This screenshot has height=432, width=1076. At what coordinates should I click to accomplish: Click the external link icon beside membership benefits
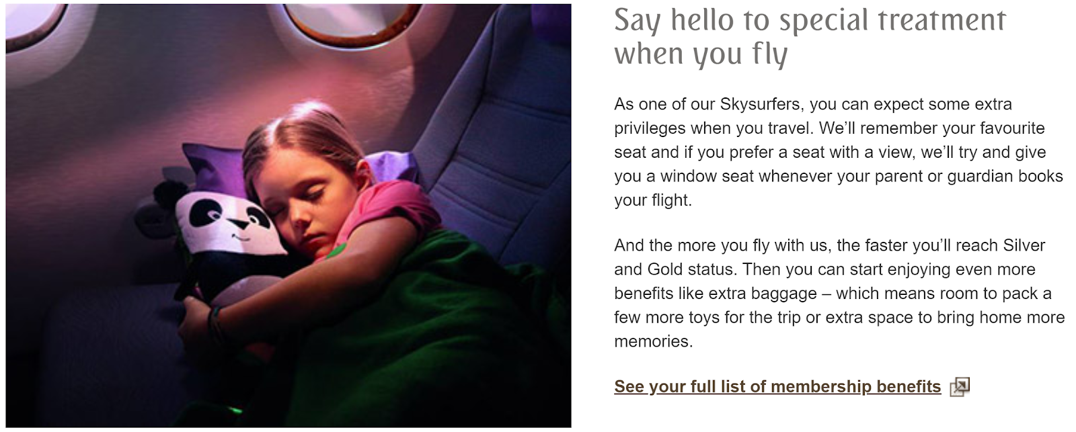click(x=960, y=387)
